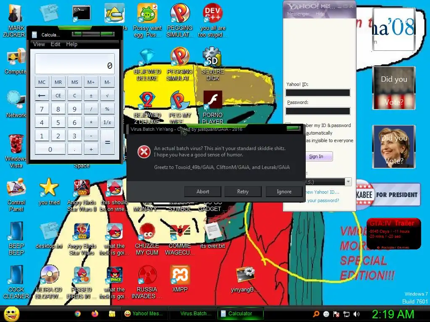Click Retry in the virus dialog

[x=243, y=191]
